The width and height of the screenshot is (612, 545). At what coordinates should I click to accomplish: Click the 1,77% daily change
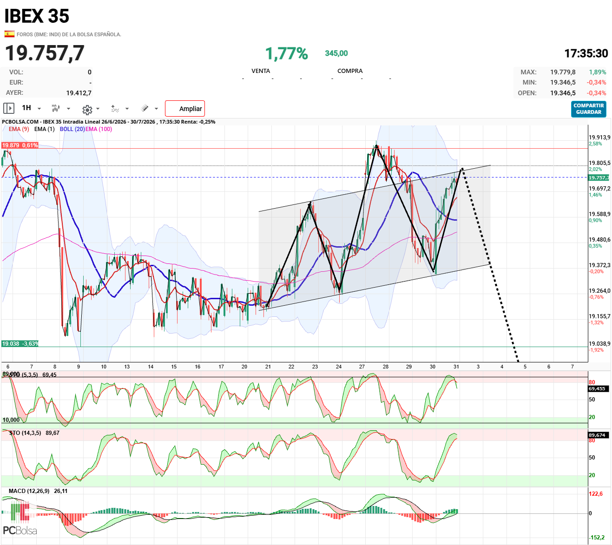pyautogui.click(x=287, y=54)
